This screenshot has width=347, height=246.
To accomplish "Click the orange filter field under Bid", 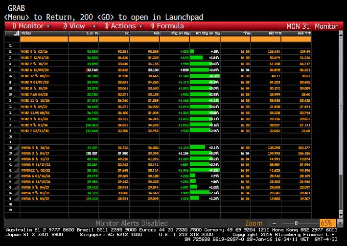I will pos(114,40).
